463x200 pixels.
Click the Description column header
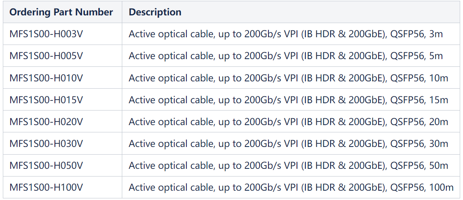[x=155, y=12]
